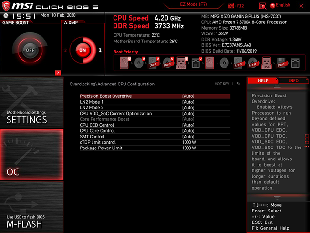
Task: Select the Core Performance Boost row label
Action: click(104, 119)
